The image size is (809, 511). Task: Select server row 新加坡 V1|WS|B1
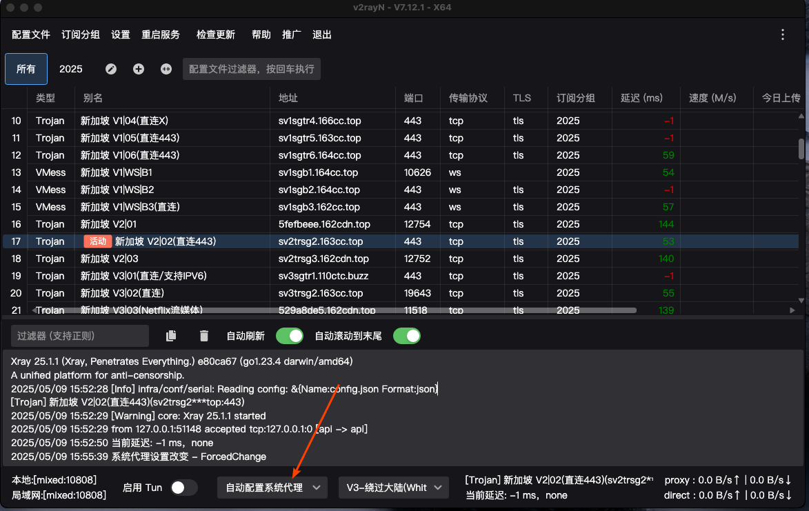coord(401,172)
